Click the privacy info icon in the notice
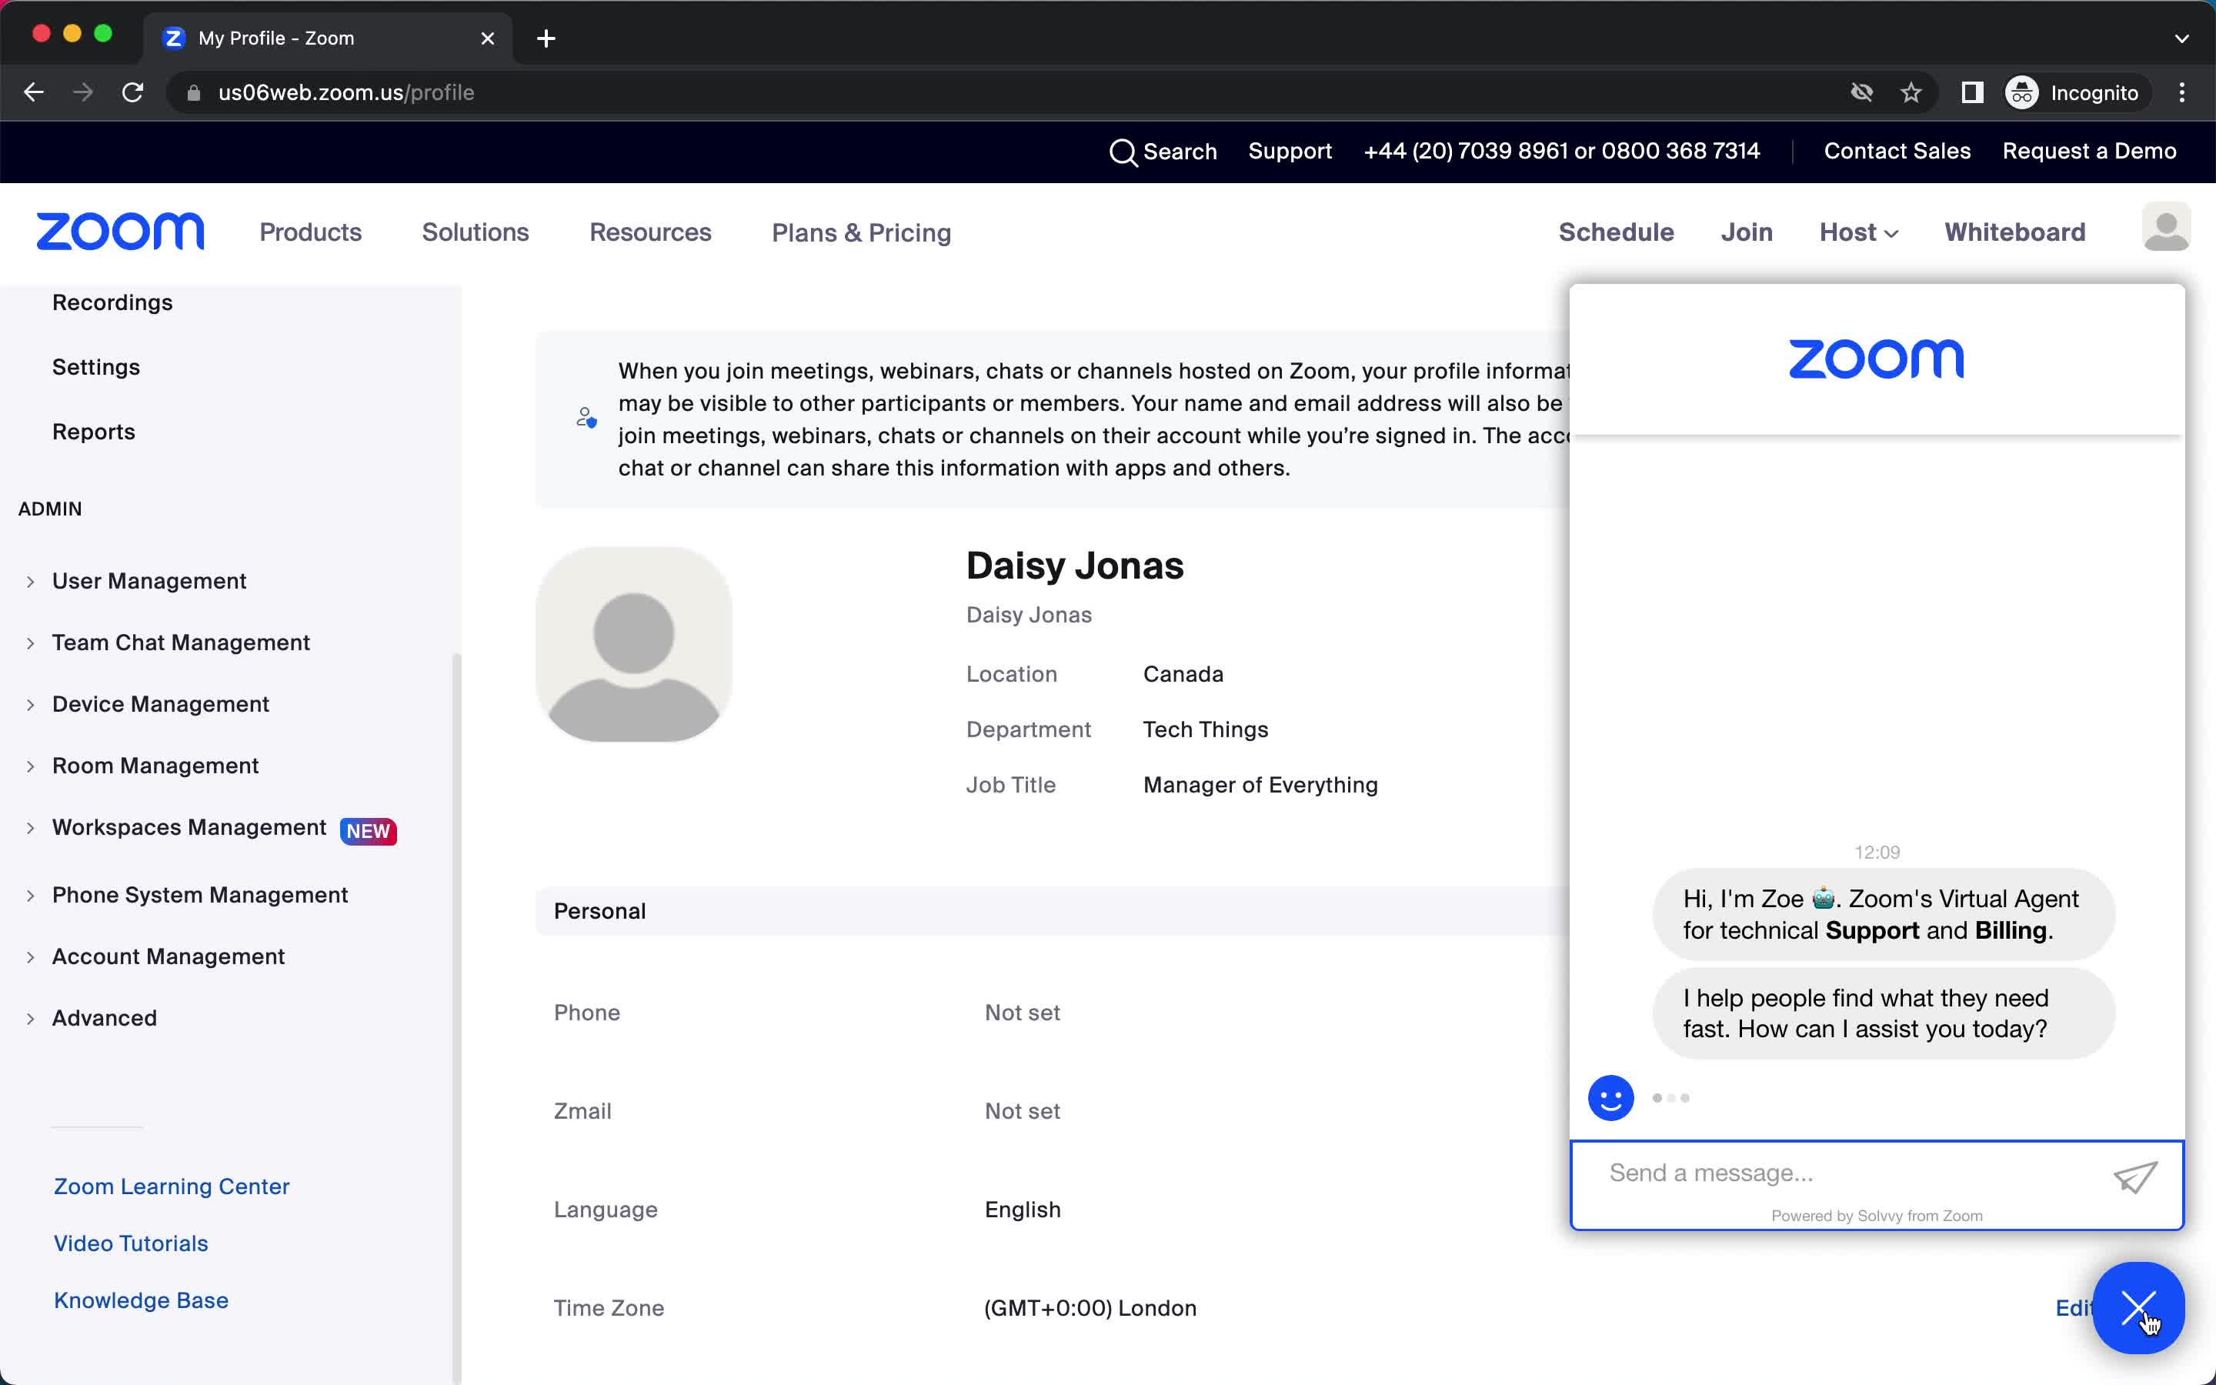The image size is (2216, 1385). point(587,418)
